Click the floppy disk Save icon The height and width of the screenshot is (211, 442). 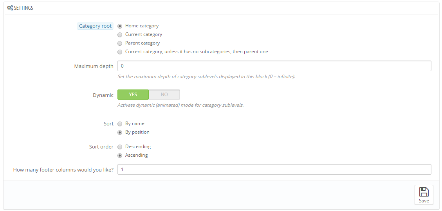tap(424, 192)
